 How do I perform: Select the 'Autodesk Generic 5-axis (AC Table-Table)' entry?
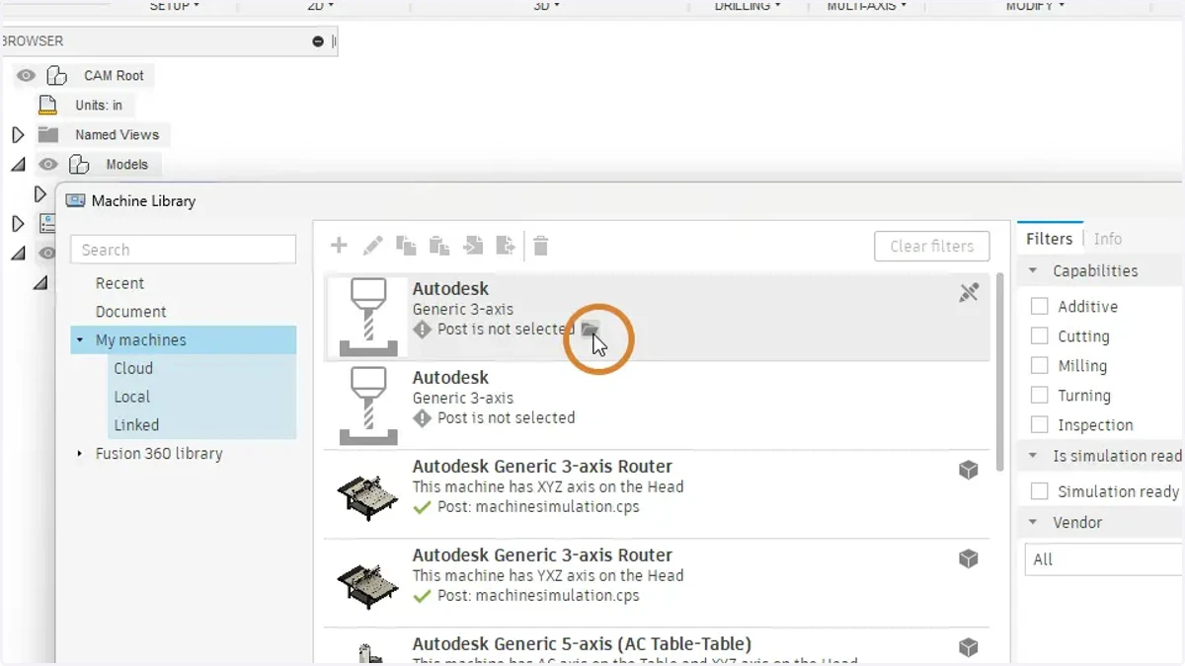(582, 644)
